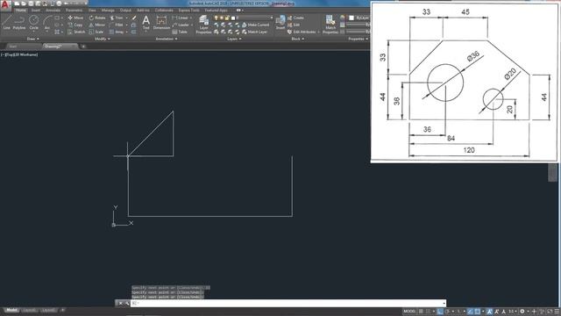The image size is (561, 316).
Task: Select the Dimension tool
Action: point(161,22)
